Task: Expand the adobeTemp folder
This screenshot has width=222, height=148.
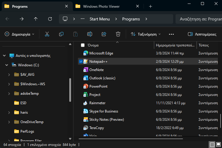Action: click(9, 94)
